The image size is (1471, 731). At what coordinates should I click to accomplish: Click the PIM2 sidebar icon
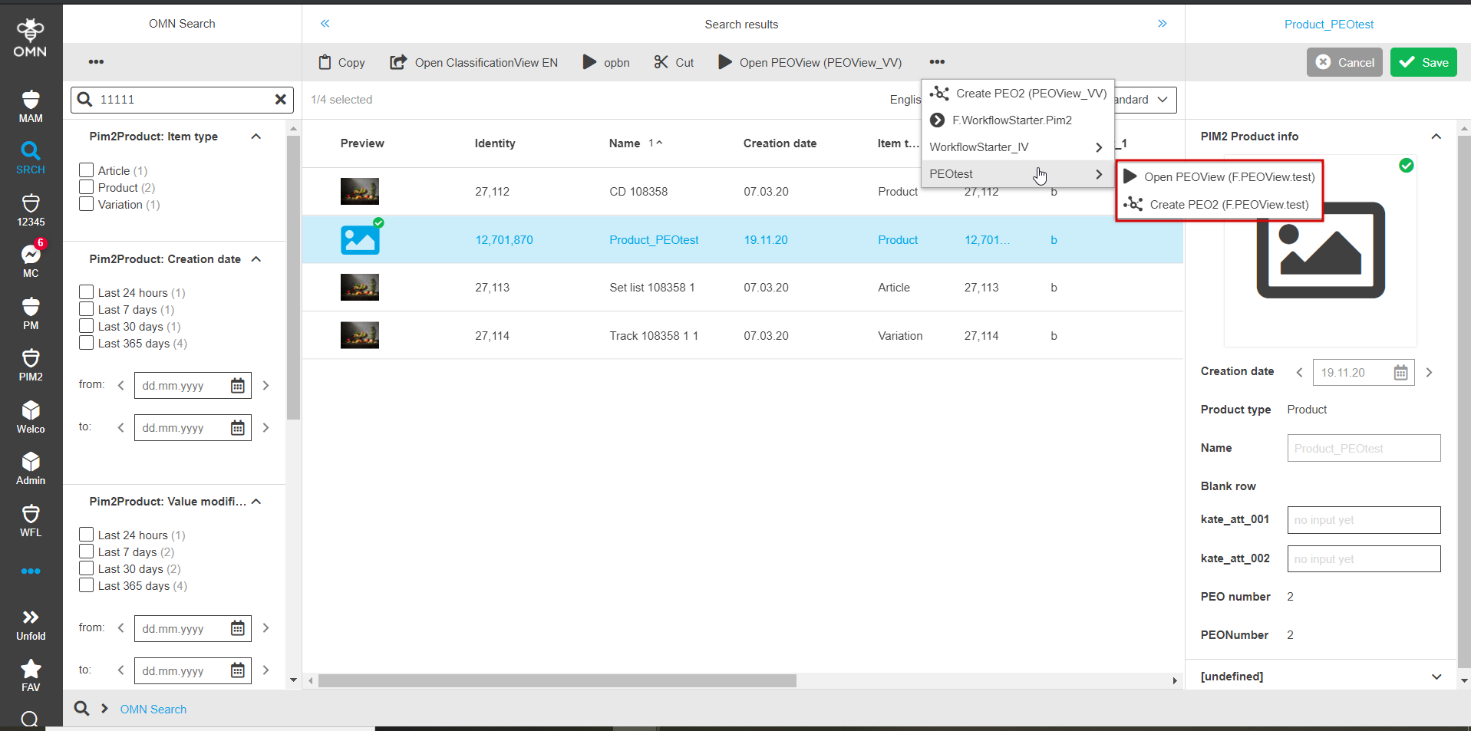tap(31, 365)
